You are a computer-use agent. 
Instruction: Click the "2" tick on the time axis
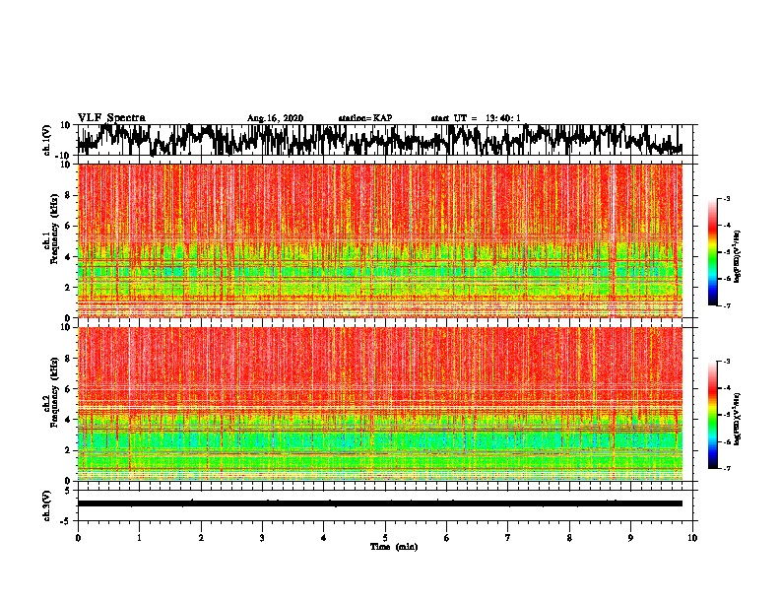coord(201,538)
